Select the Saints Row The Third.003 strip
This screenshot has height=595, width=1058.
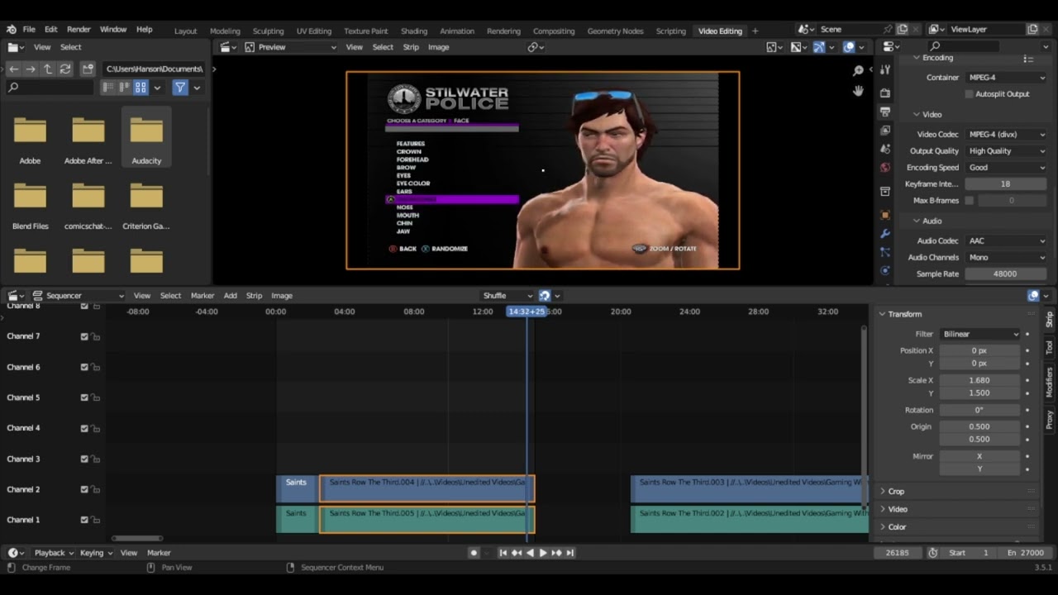coord(748,488)
